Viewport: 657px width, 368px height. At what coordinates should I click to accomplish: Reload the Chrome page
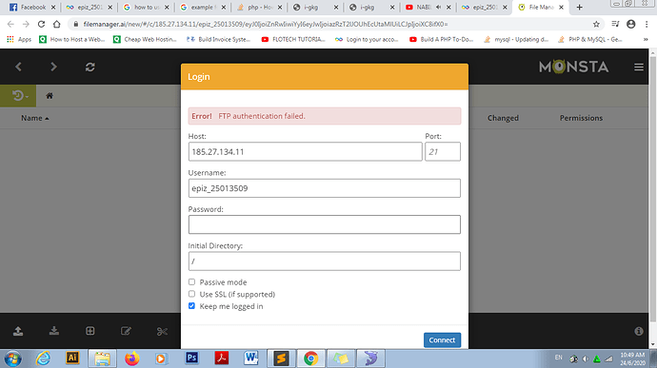pyautogui.click(x=41, y=25)
